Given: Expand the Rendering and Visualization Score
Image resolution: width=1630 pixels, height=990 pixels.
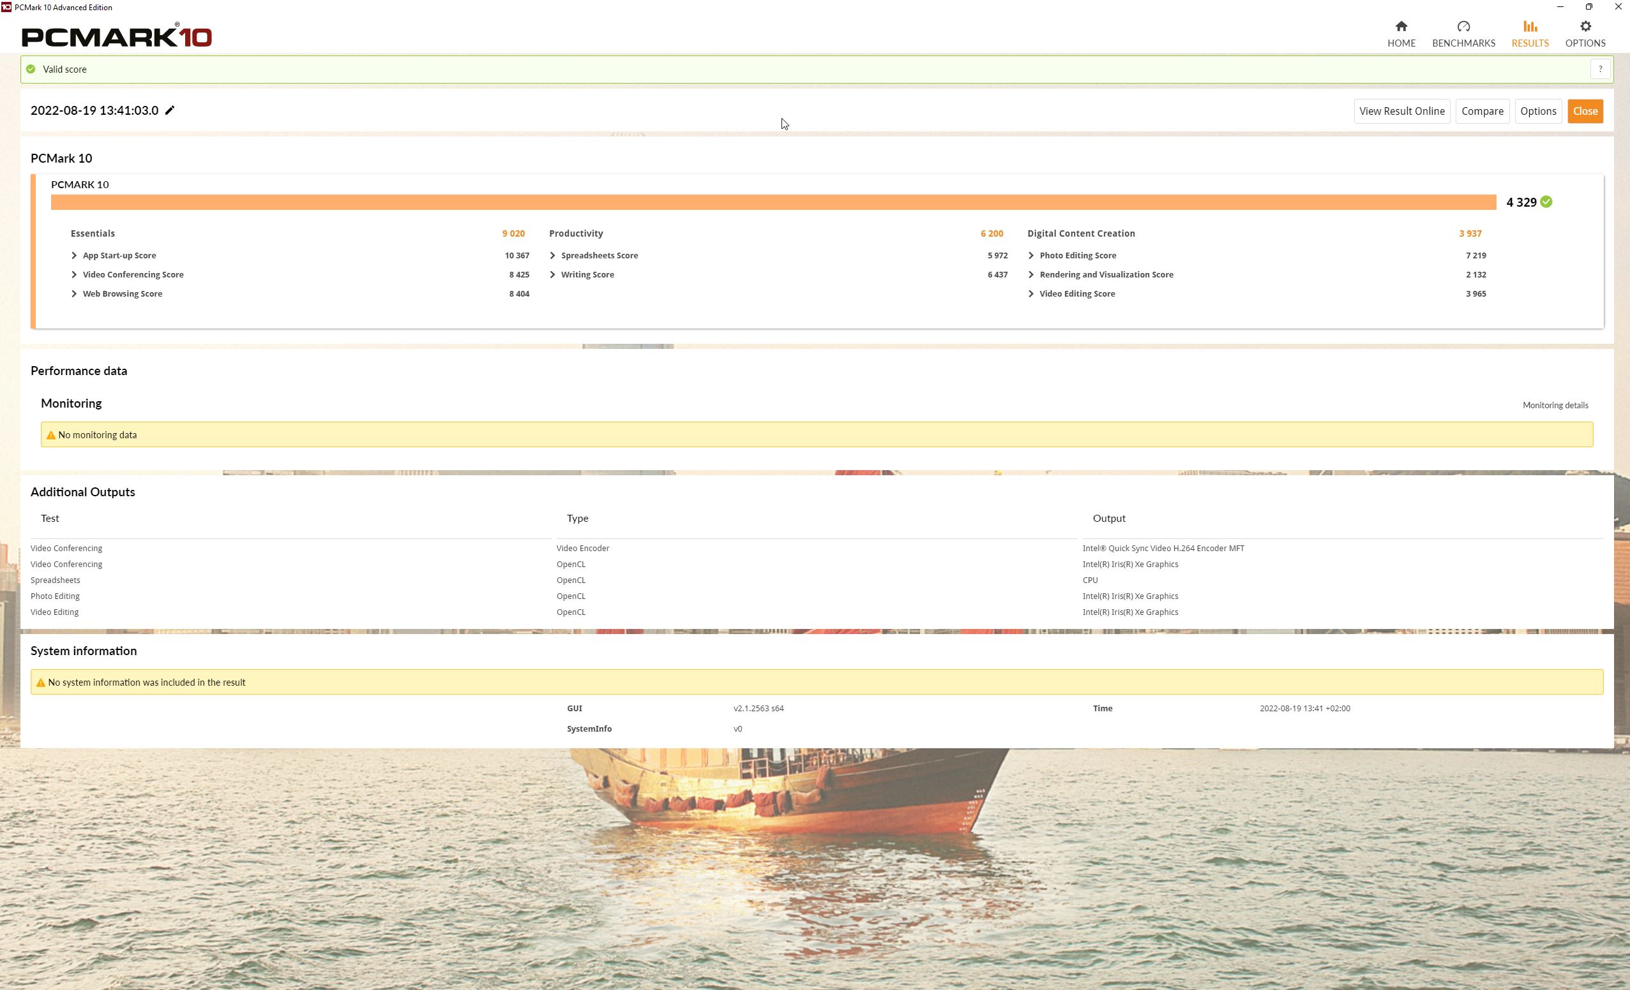Looking at the screenshot, I should 1033,274.
